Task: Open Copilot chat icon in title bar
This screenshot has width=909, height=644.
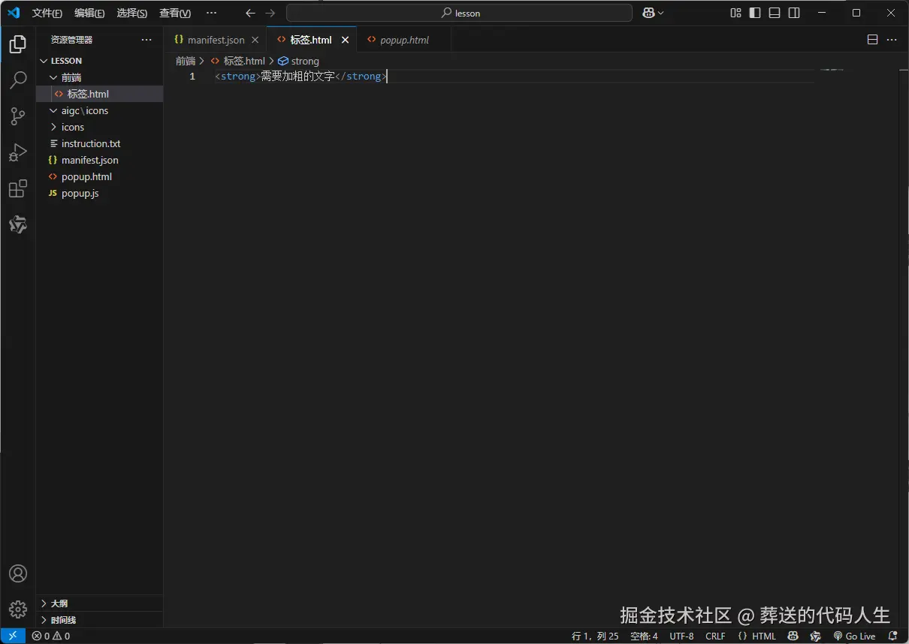Action: 649,13
